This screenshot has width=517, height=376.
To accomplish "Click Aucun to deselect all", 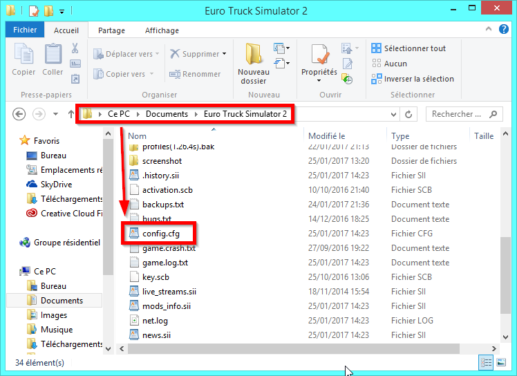I will point(389,64).
